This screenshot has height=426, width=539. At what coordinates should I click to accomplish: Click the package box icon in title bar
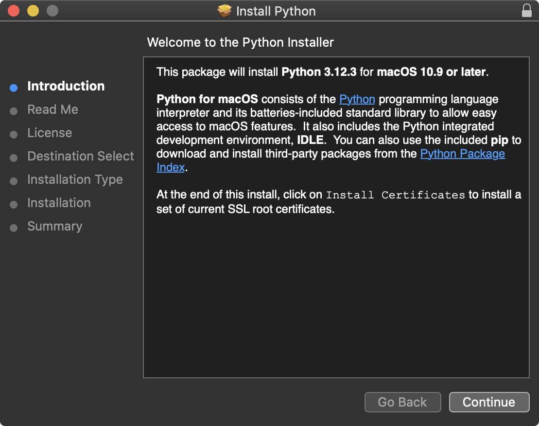(225, 11)
